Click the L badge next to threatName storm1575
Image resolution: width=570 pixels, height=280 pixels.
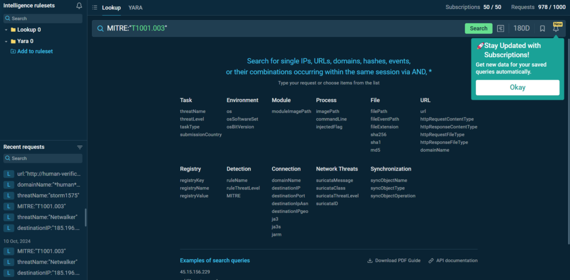[x=9, y=195]
